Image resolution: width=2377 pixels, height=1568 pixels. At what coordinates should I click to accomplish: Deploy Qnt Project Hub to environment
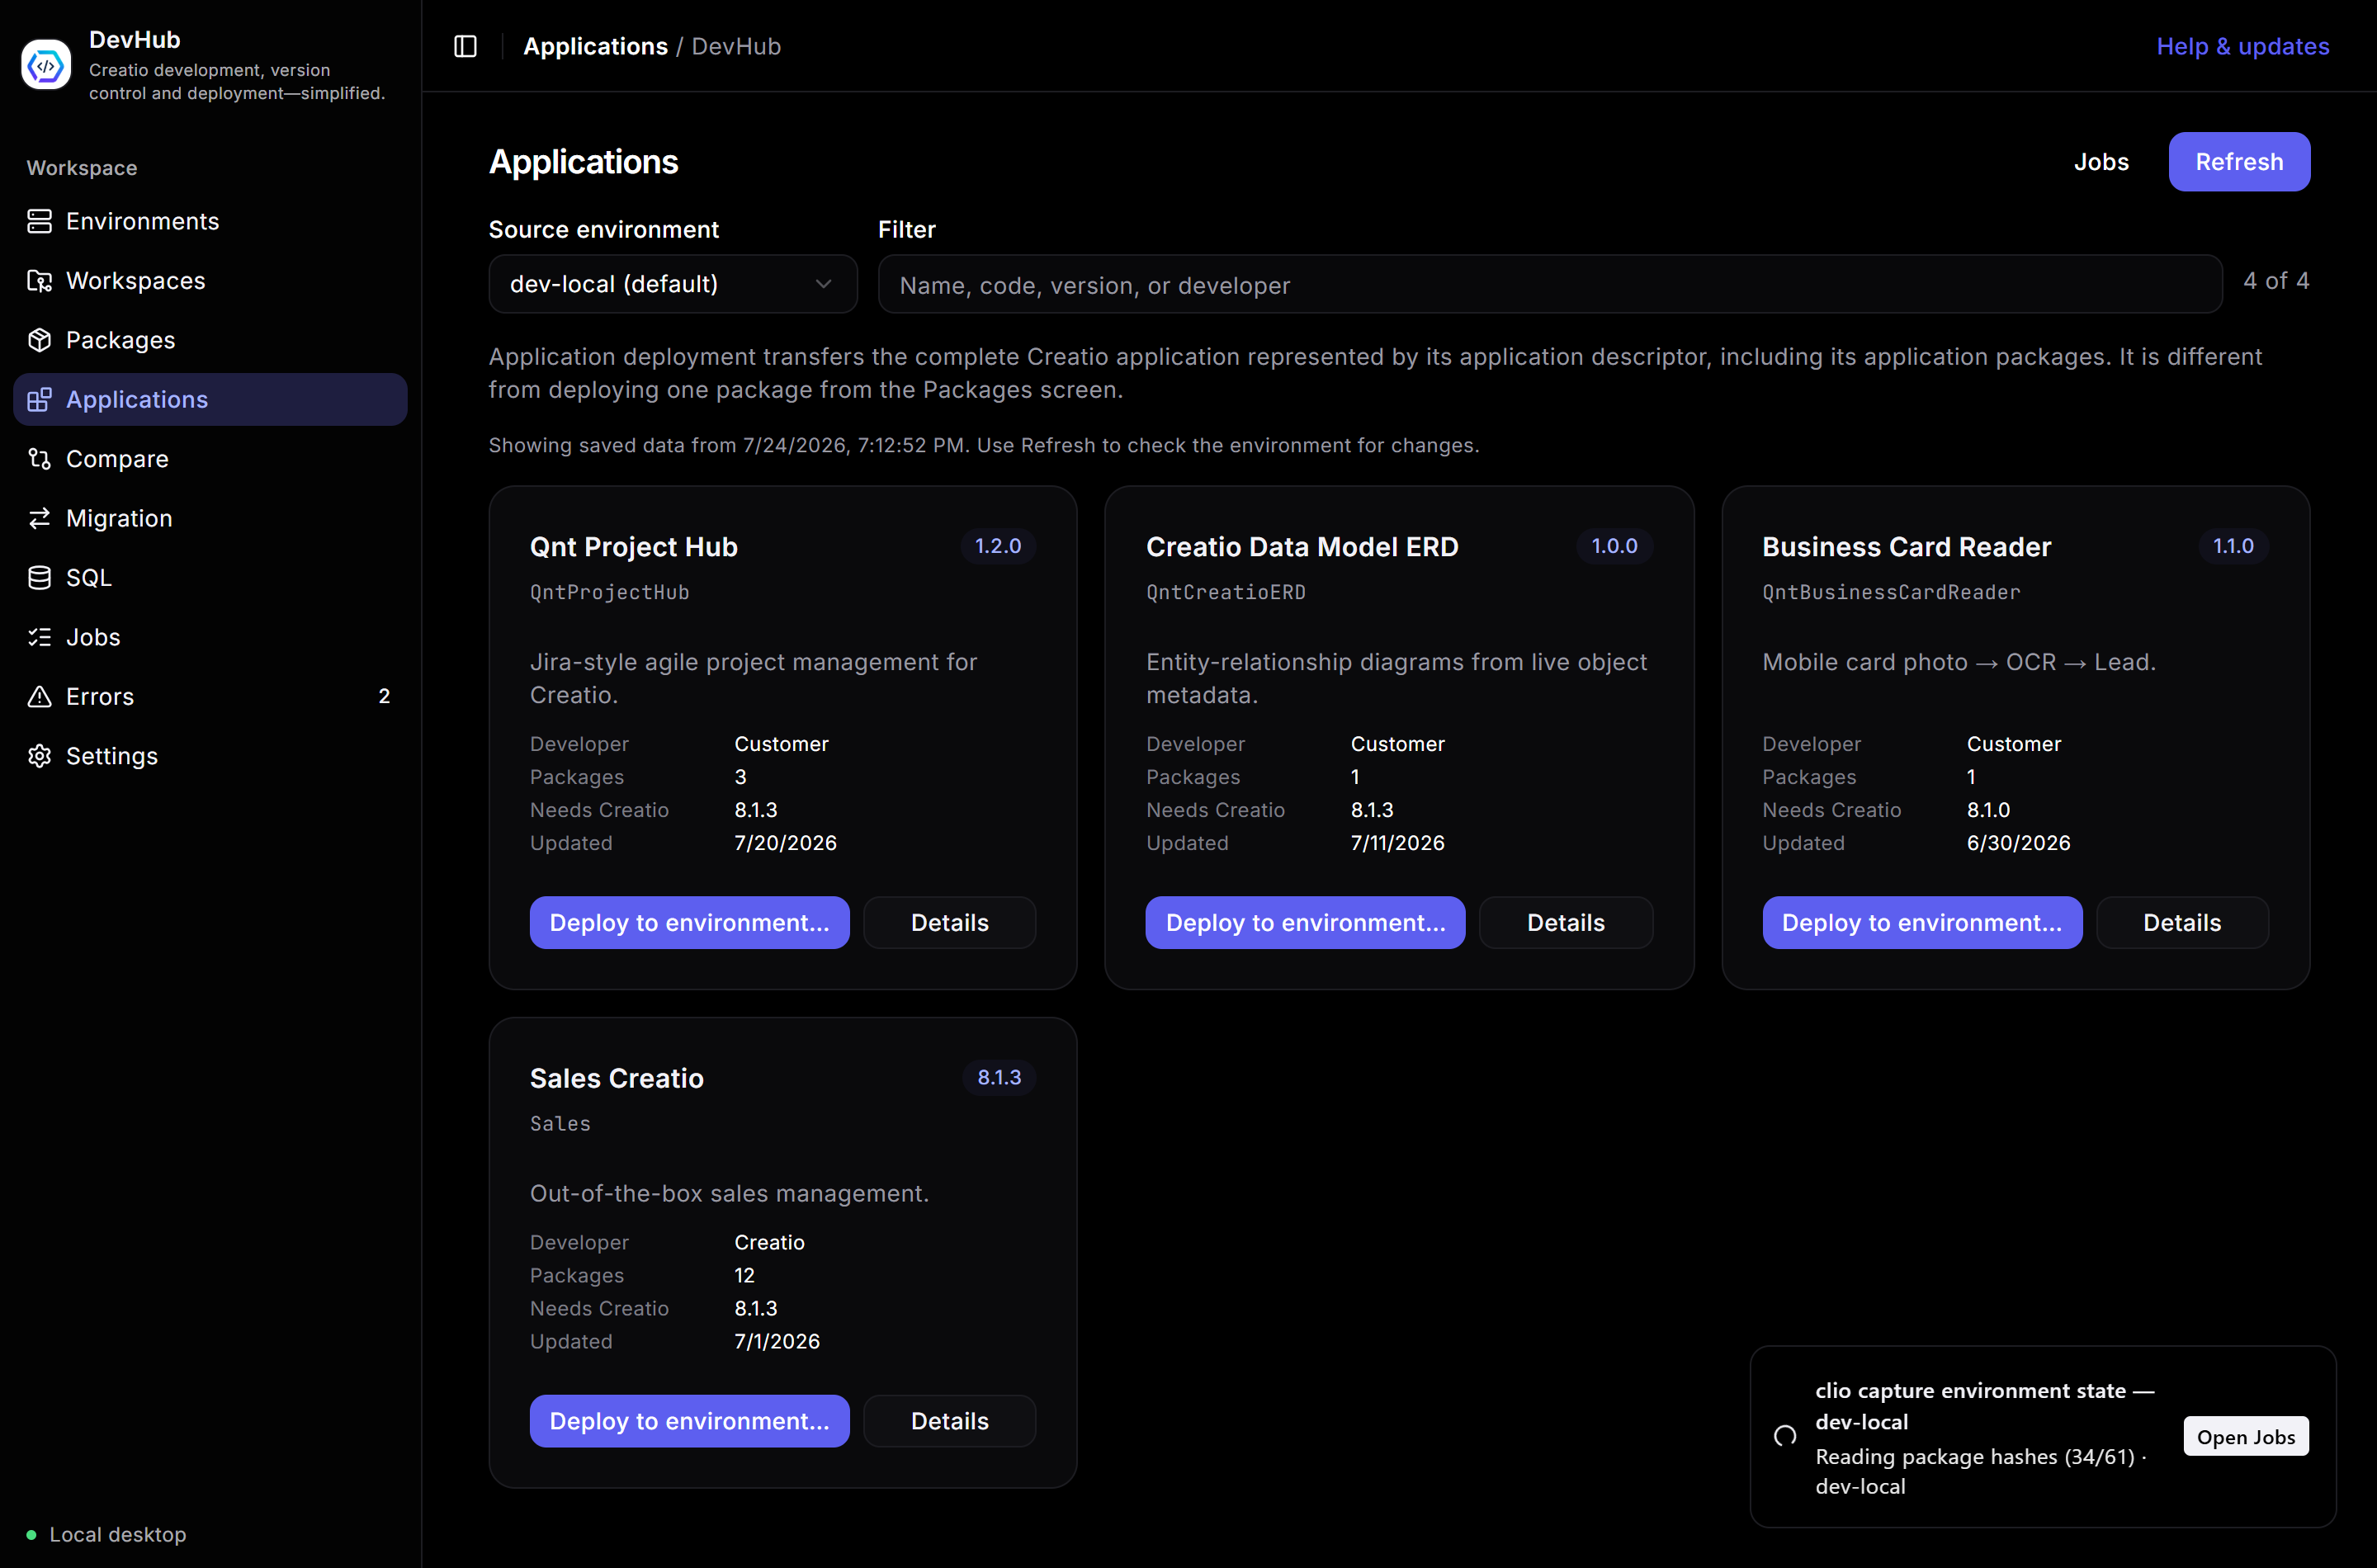point(689,922)
